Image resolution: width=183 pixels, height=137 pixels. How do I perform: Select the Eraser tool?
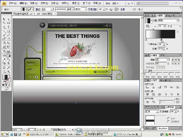pyautogui.click(x=9, y=39)
